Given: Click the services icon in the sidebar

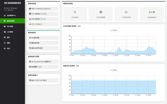Looking at the screenshot, I should pos(5,37).
